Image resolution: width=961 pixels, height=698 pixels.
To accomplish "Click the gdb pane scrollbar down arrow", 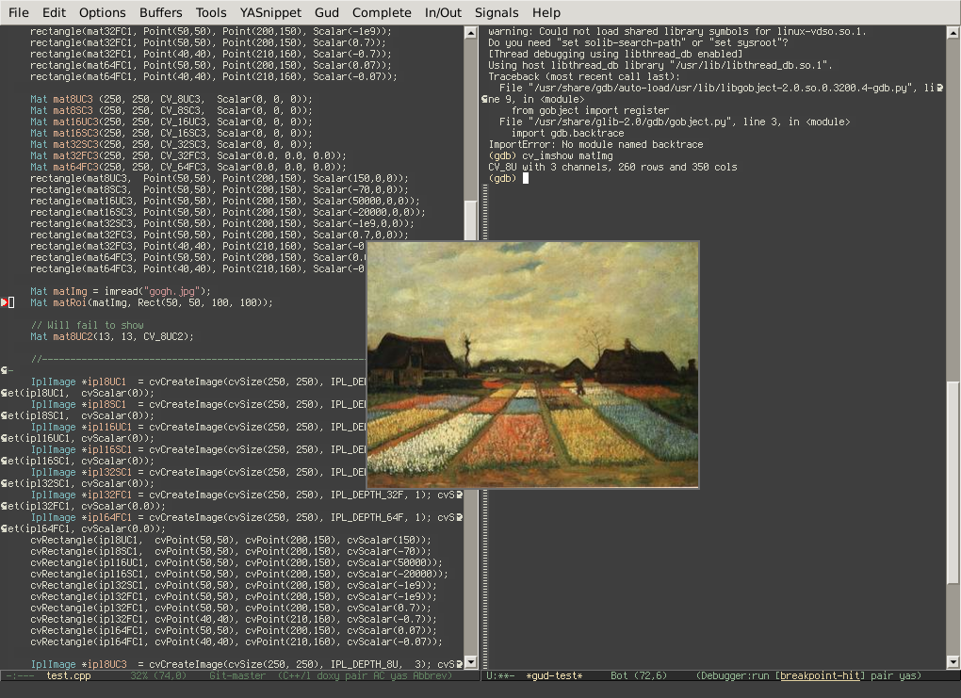I will [953, 662].
